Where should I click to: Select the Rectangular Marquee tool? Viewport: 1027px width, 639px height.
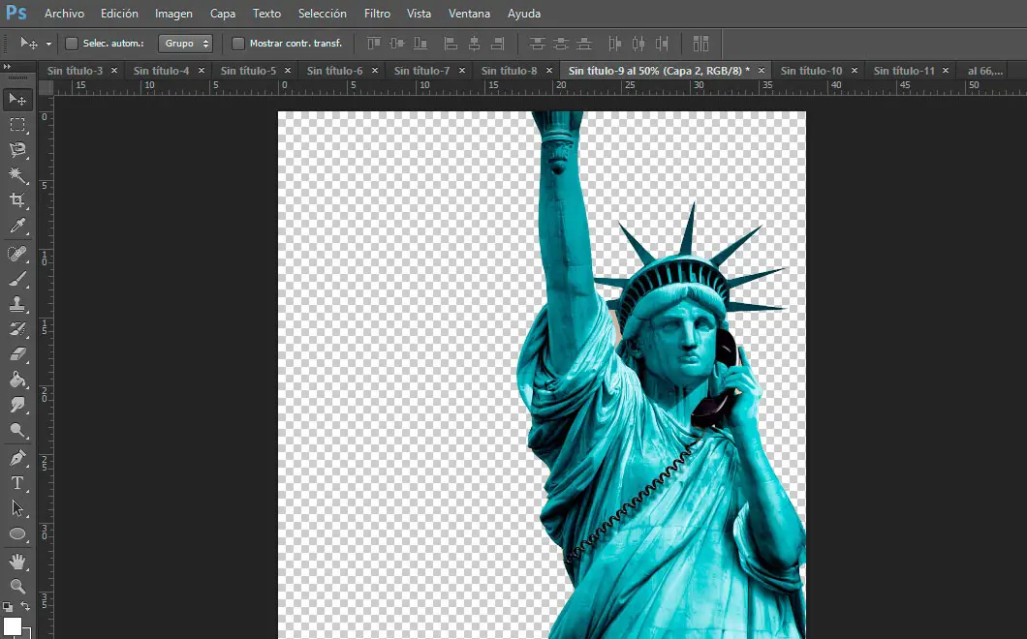pyautogui.click(x=17, y=124)
